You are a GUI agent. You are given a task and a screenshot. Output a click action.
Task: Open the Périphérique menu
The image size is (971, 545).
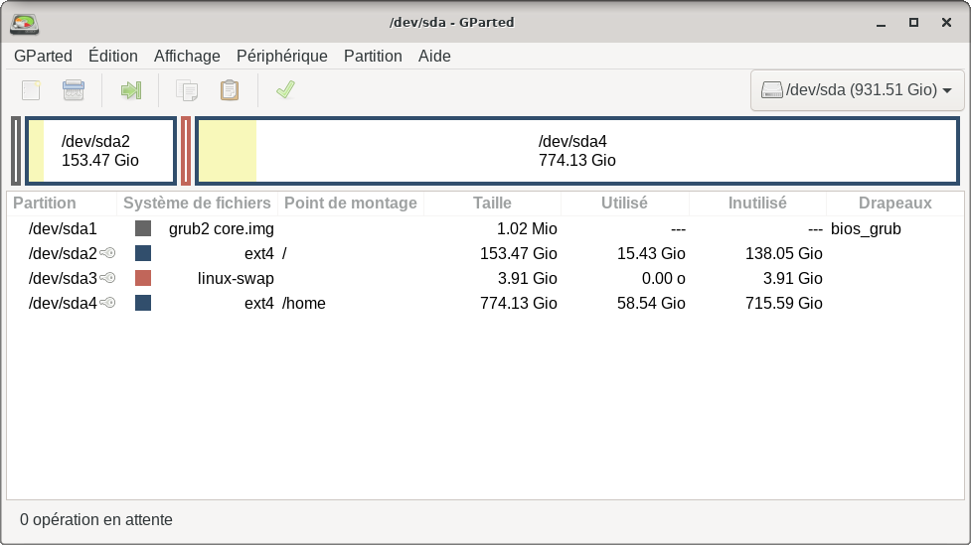click(282, 56)
